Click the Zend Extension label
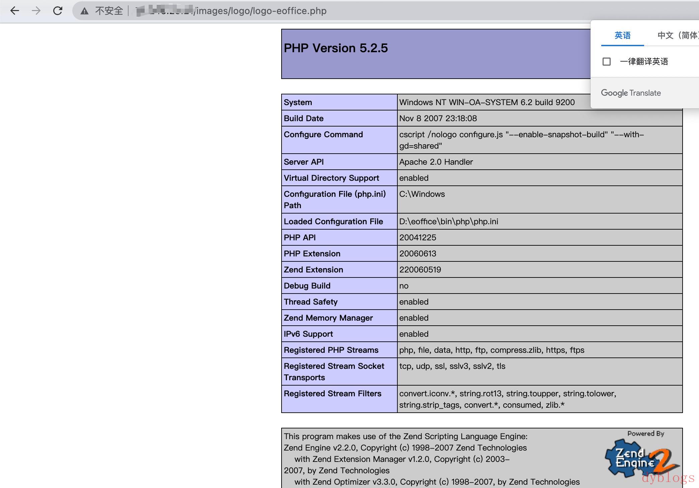 click(x=313, y=270)
